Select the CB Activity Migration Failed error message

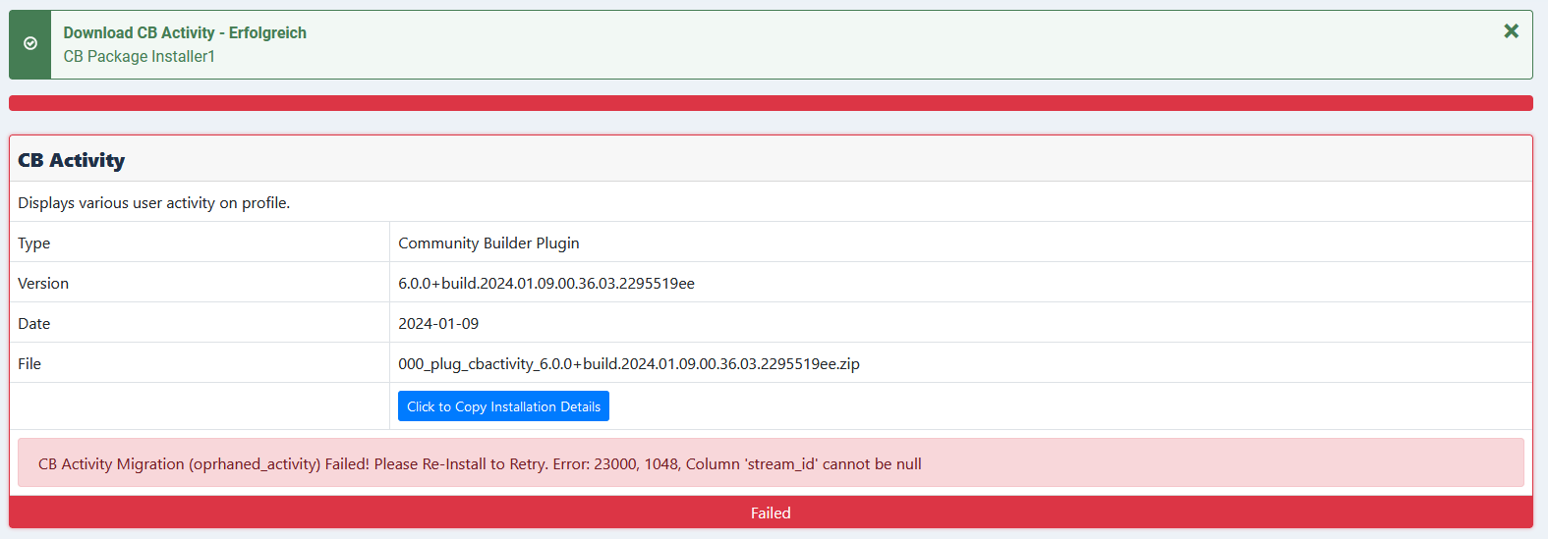480,463
